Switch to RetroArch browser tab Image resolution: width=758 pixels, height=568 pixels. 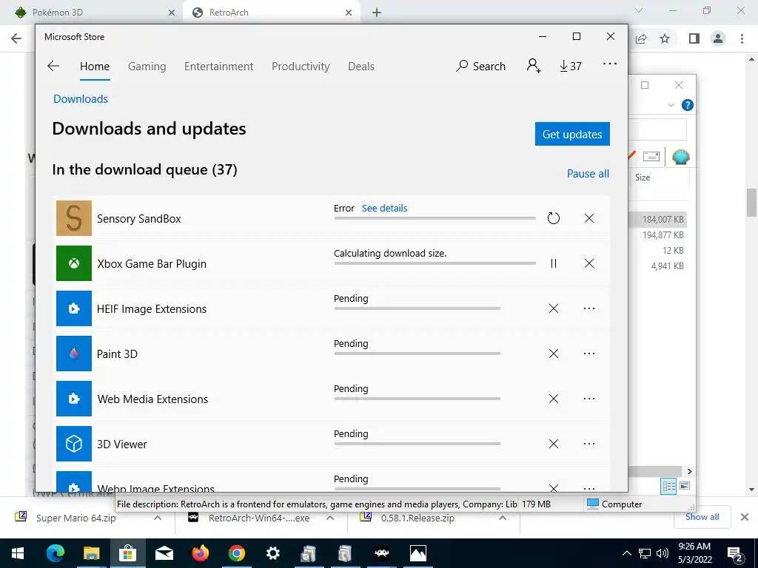[271, 13]
